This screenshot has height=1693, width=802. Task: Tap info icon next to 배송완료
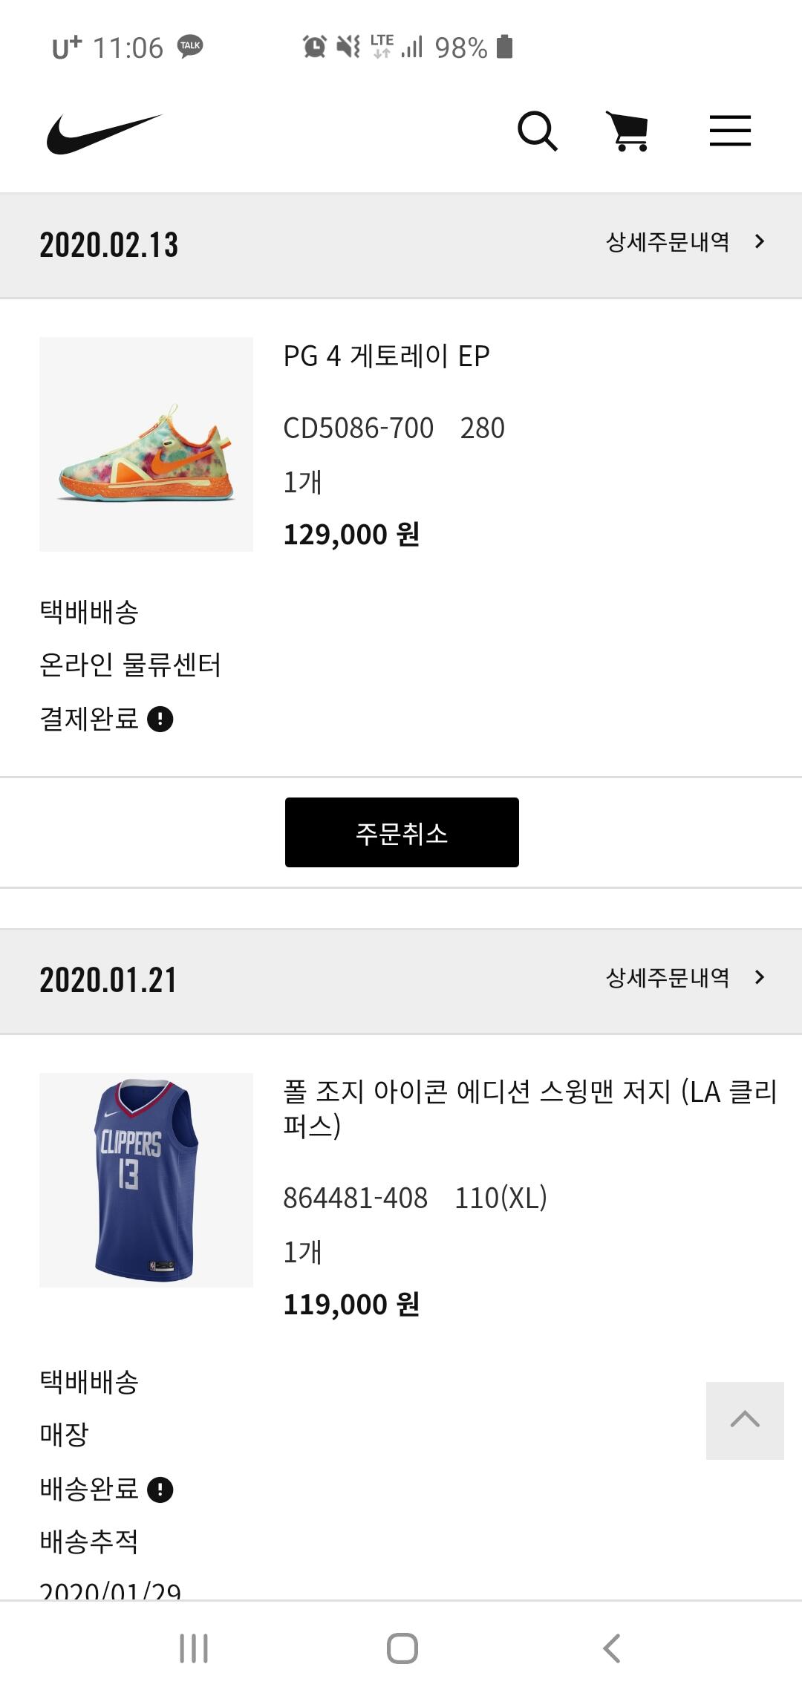coord(160,1489)
